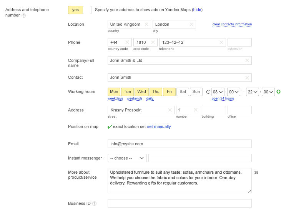Click the set manually map link
The height and width of the screenshot is (211, 281).
click(159, 127)
